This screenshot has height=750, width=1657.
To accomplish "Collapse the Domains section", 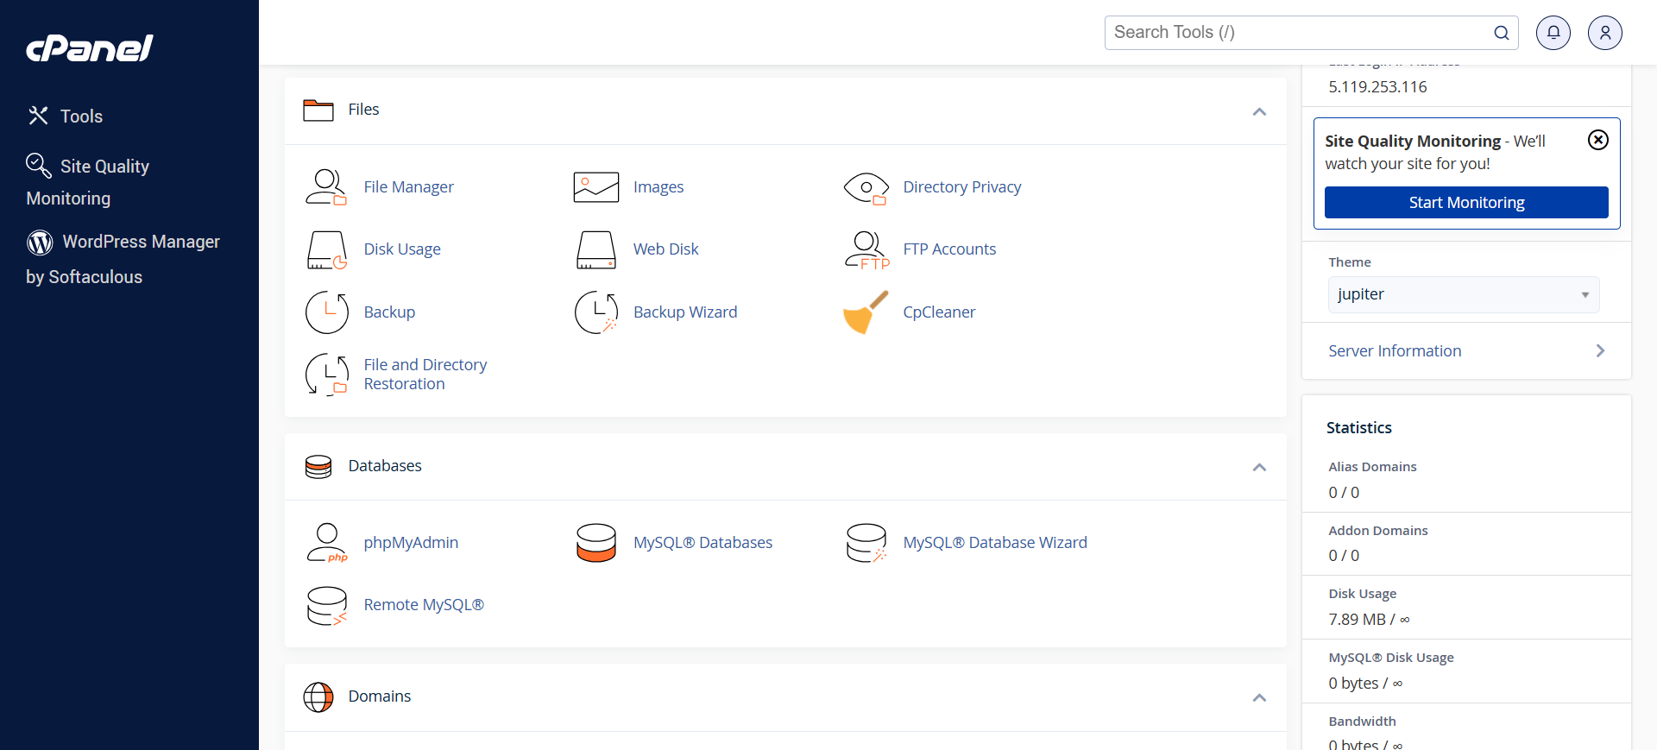I will [x=1259, y=697].
